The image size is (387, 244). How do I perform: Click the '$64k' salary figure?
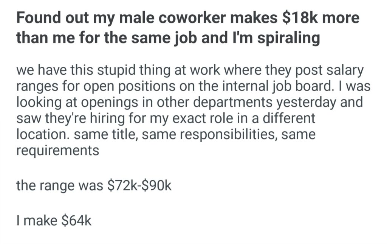[76, 220]
